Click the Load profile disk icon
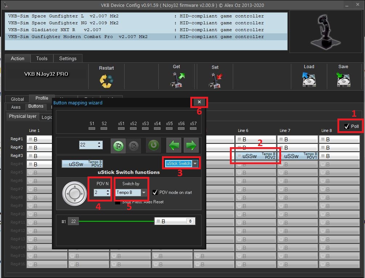 pos(309,80)
